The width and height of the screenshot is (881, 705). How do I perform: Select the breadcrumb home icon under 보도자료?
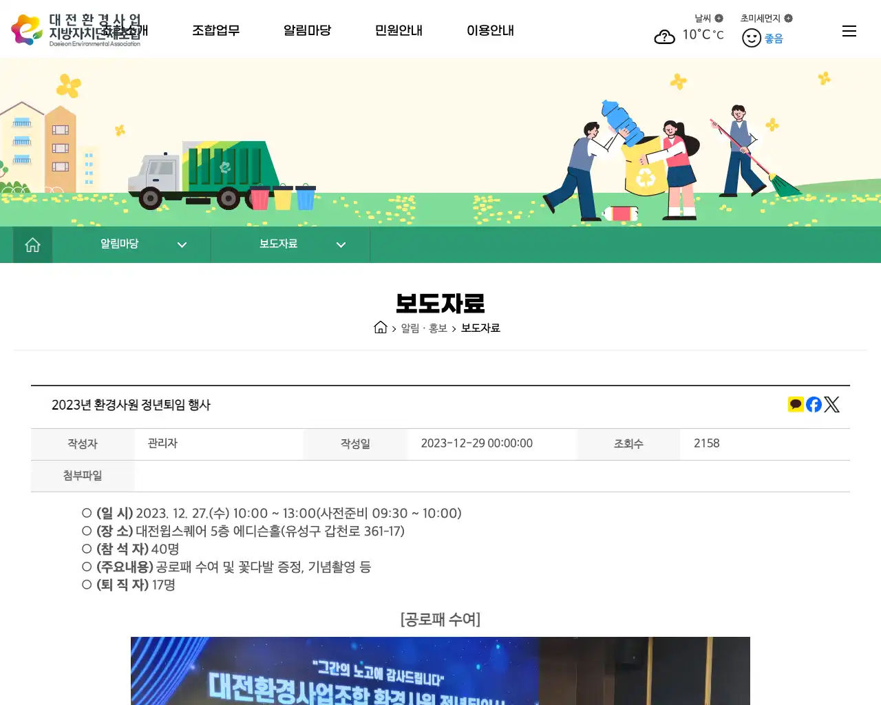[380, 328]
